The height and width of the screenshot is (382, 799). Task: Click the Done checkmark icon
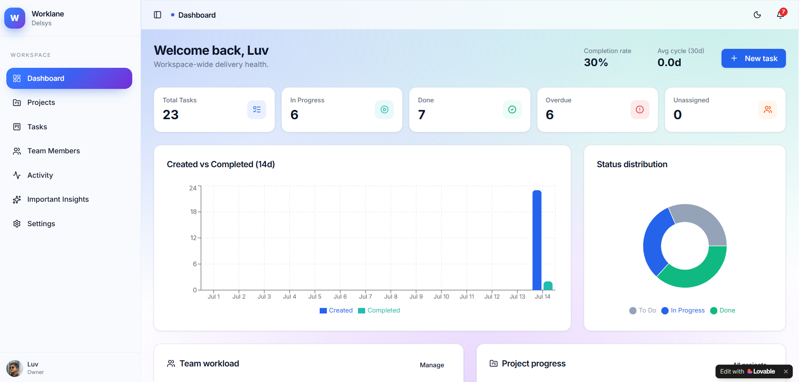(x=512, y=110)
